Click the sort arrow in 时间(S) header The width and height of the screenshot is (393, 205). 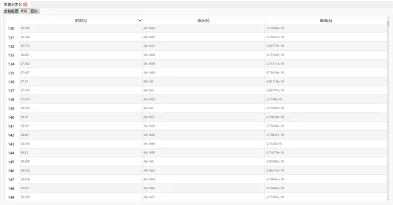coord(140,20)
